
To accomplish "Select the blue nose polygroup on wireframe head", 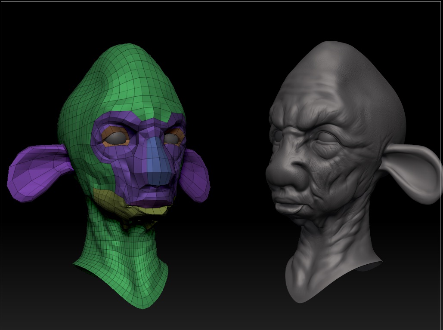I will (158, 161).
